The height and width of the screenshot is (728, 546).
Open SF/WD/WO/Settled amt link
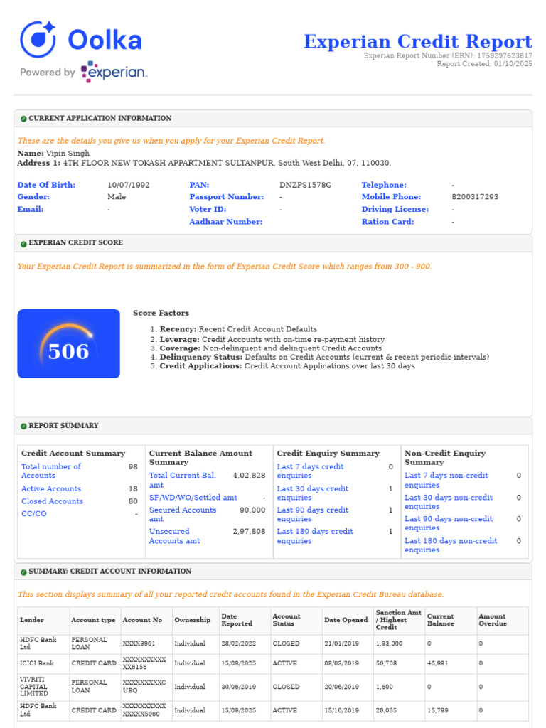pos(193,497)
